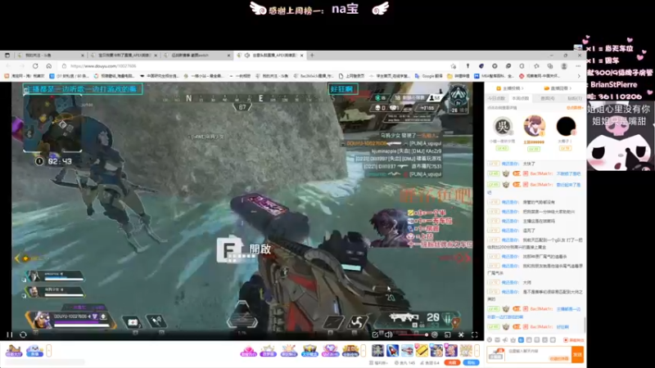This screenshot has width=655, height=368.
Task: Open collections icon in browser toolbar
Action: [550, 66]
